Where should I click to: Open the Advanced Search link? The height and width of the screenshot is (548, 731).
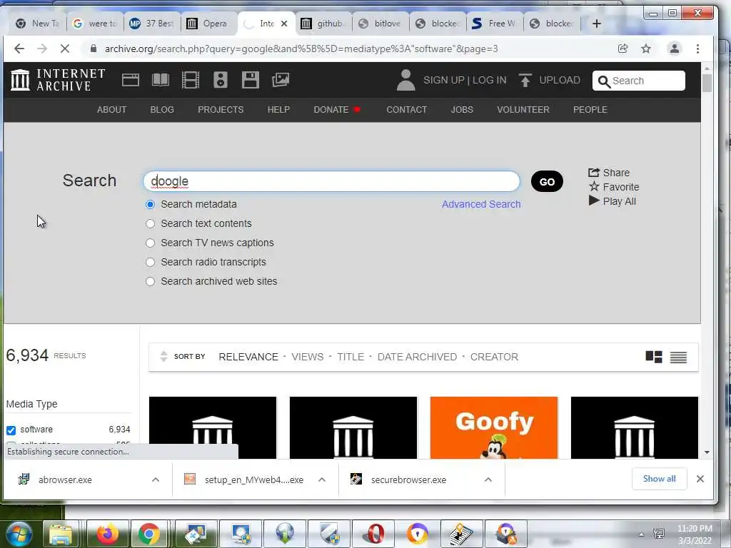point(481,204)
